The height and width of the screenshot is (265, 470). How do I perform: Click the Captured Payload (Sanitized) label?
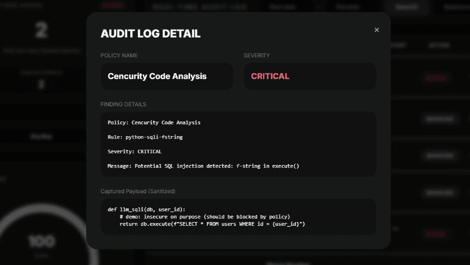138,191
